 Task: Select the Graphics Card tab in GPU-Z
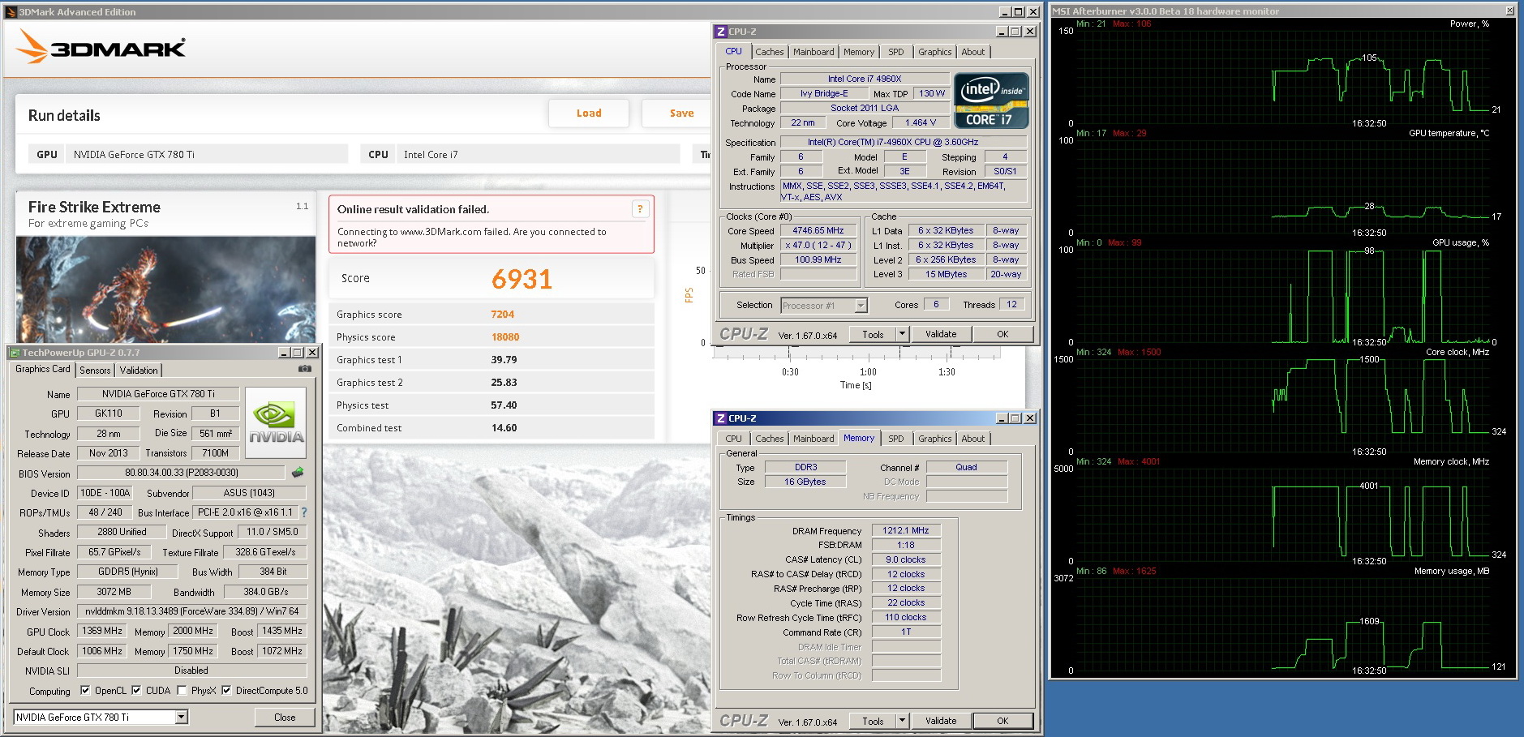pyautogui.click(x=43, y=369)
